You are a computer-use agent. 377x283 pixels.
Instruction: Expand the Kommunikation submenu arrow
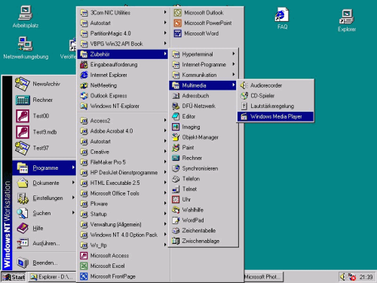(234, 75)
